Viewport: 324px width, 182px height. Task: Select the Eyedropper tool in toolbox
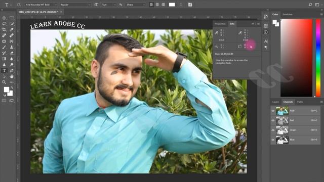tap(12, 29)
